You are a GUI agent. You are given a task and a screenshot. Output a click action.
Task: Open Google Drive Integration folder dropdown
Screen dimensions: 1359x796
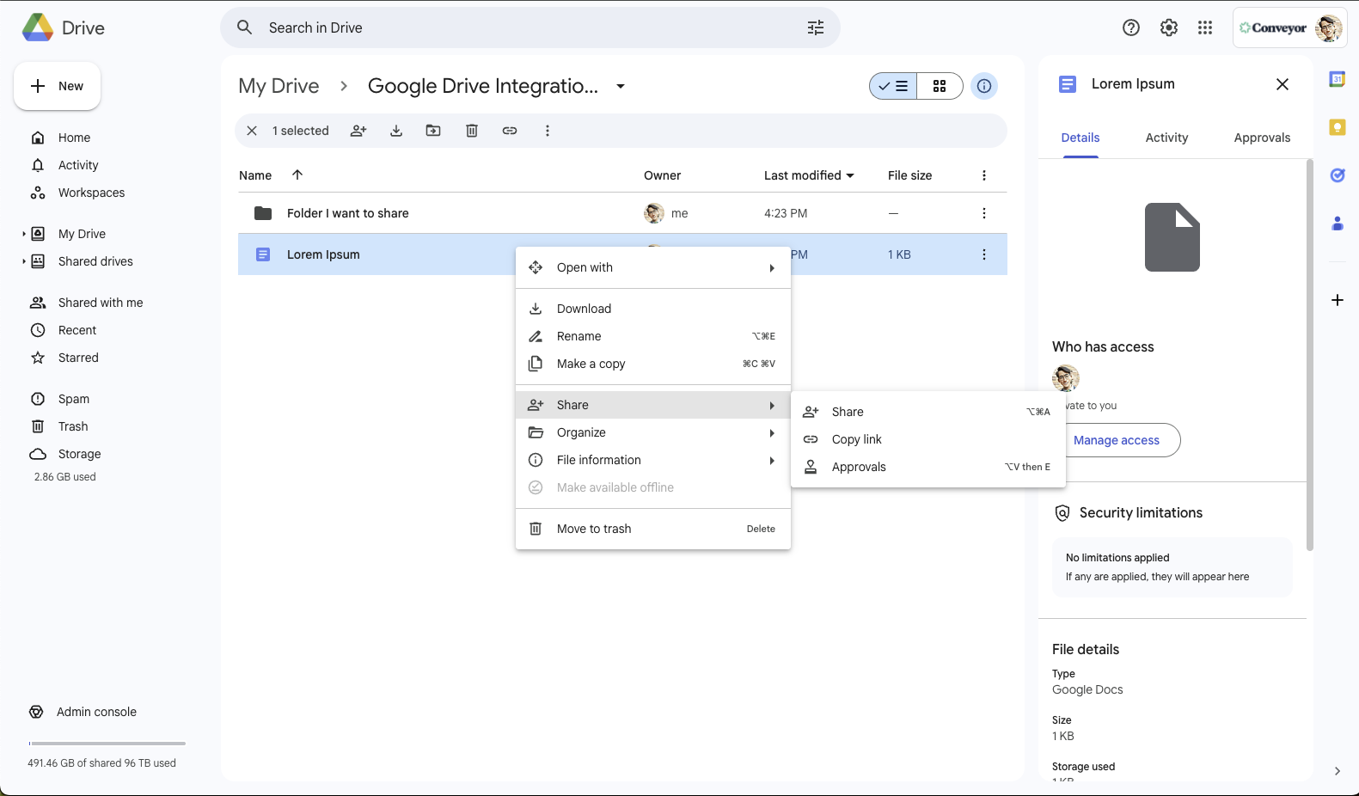coord(621,86)
